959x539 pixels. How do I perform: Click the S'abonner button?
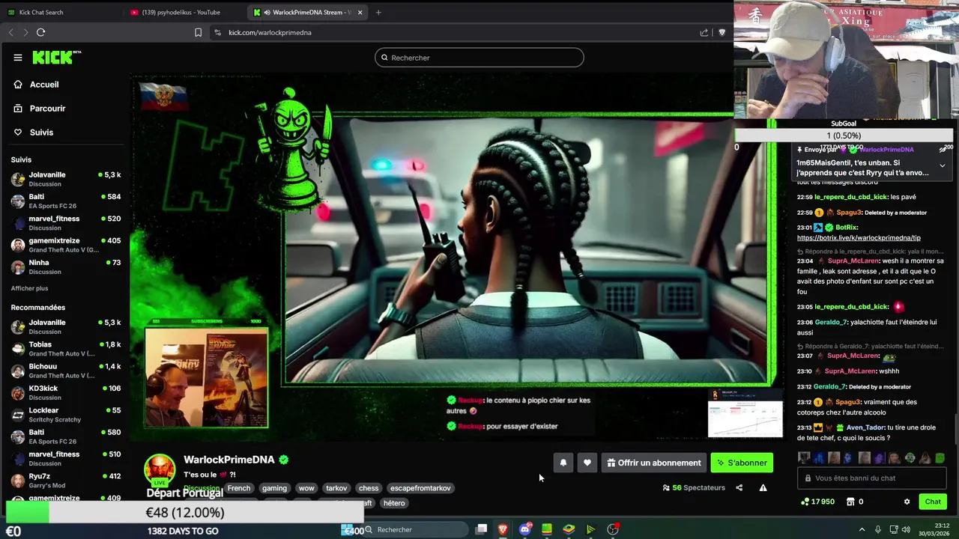(x=742, y=463)
